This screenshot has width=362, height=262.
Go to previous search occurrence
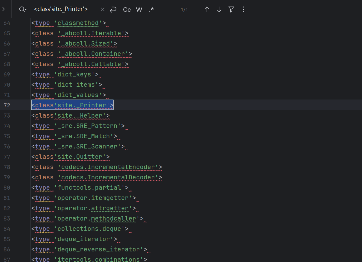(207, 9)
